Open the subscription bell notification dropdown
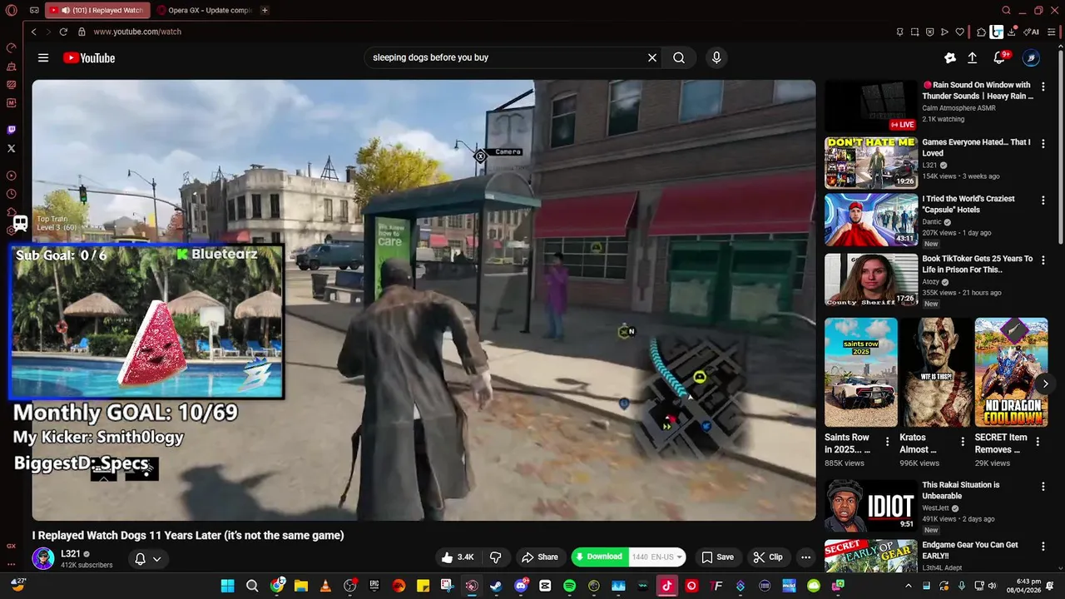The image size is (1065, 599). [148, 559]
